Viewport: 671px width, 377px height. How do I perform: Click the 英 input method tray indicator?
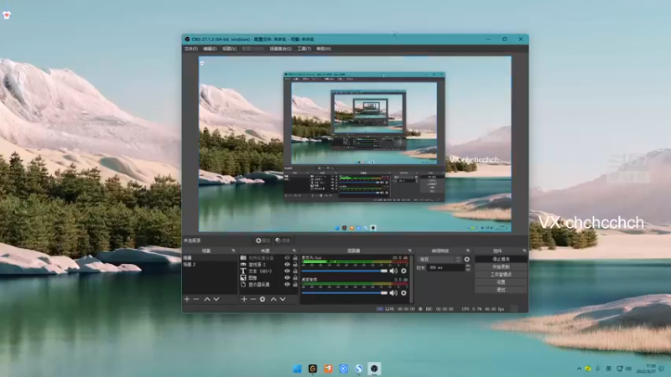tap(609, 369)
